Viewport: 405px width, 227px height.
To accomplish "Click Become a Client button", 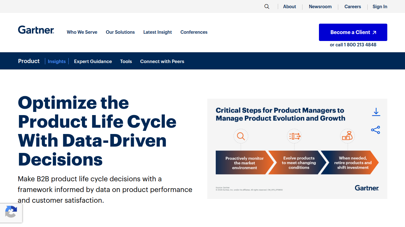I will pos(353,32).
